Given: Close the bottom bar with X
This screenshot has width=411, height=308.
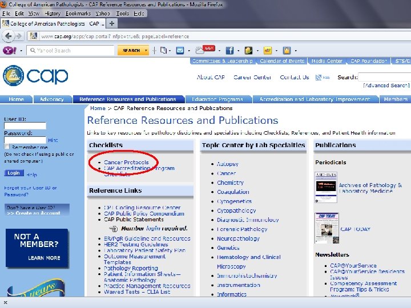Looking at the screenshot, I should click(6, 303).
